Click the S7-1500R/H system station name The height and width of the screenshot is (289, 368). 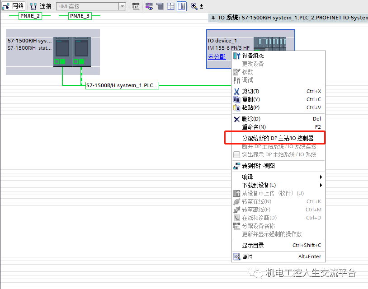(29, 41)
